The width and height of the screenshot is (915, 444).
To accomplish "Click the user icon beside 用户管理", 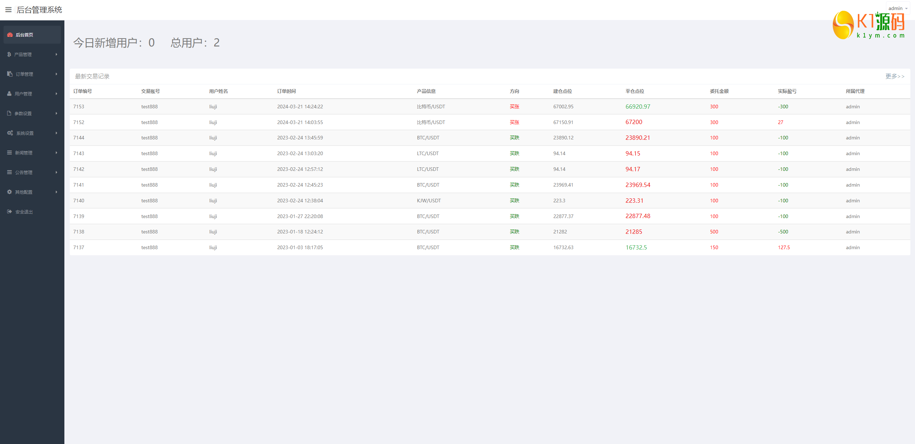I will [9, 93].
